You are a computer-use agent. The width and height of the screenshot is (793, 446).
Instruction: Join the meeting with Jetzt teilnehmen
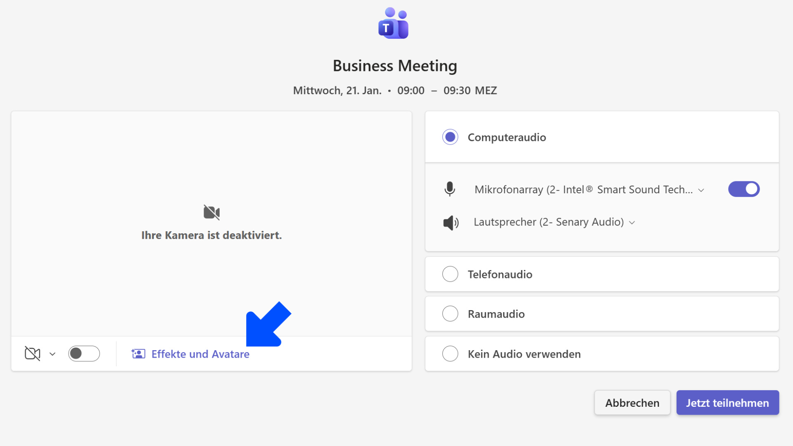pyautogui.click(x=727, y=403)
